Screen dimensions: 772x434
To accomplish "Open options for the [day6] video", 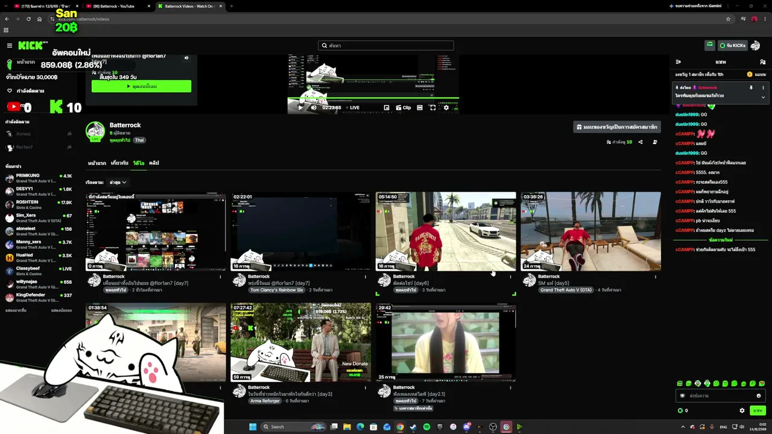I will (x=510, y=277).
